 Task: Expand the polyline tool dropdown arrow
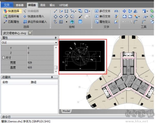[75, 11]
